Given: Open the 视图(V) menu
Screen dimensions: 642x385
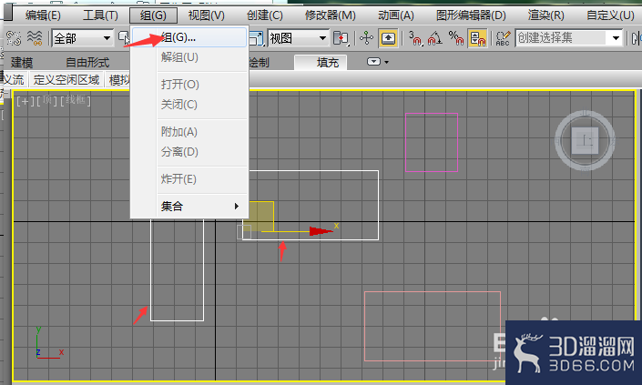Looking at the screenshot, I should point(207,15).
